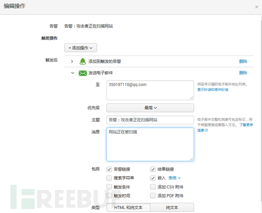262x213 pixels.
Task: Click the recipient email address field
Action: 150,90
